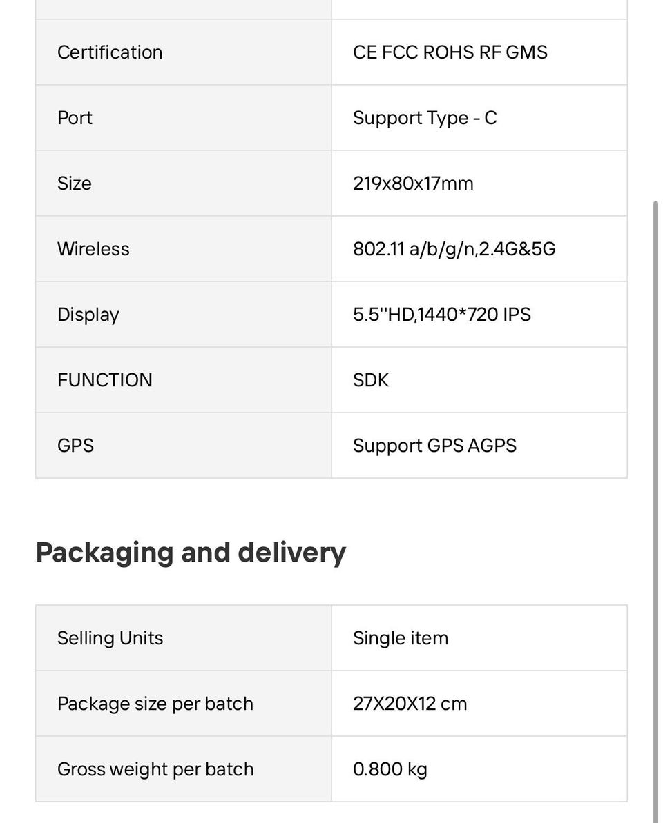Select the 802.11 a/b/g/n wireless value
This screenshot has height=823, width=663.
[x=454, y=249]
